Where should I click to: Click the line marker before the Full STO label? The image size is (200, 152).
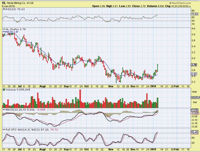pyautogui.click(x=4, y=130)
